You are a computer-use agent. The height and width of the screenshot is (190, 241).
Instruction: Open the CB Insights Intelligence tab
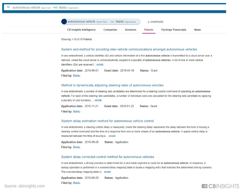(x=81, y=30)
